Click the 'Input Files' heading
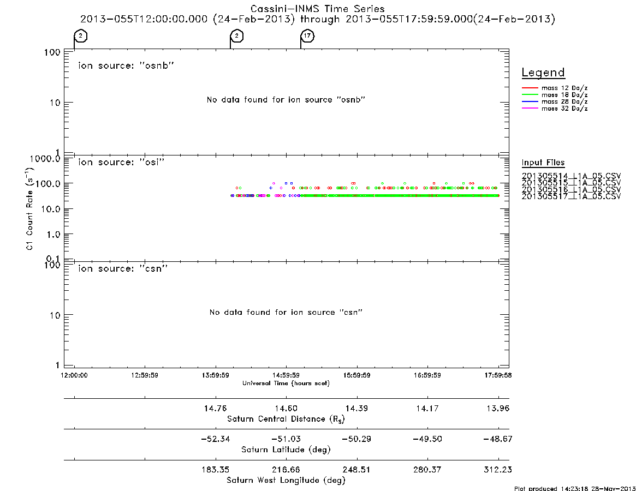 pos(543,163)
